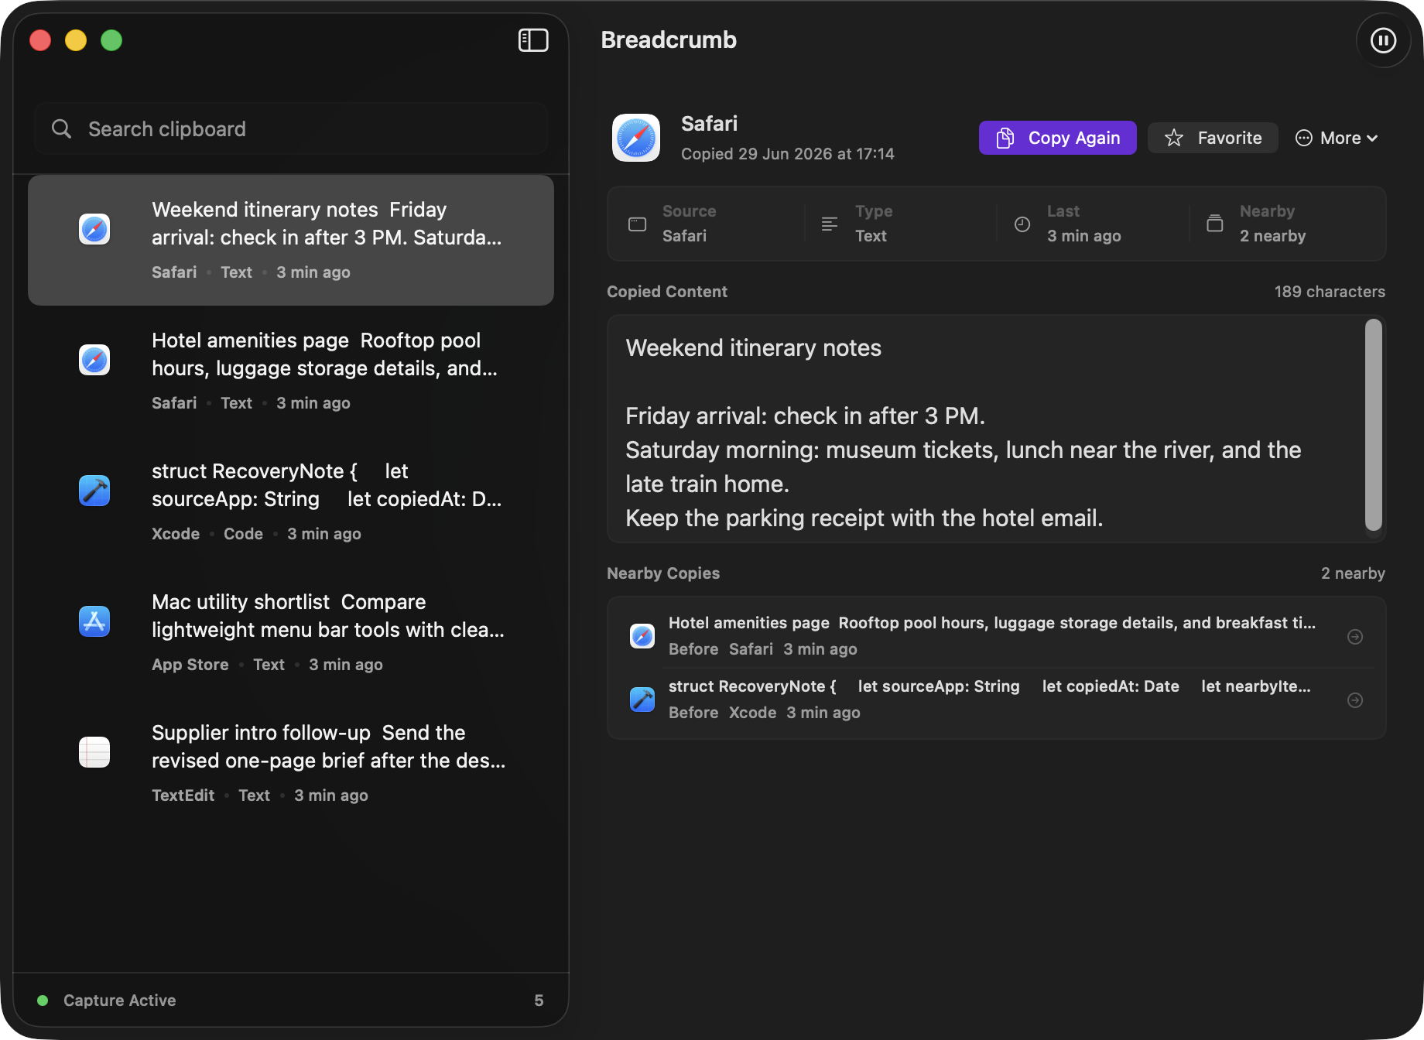Select the Weekend itinerary notes clip
This screenshot has height=1040, width=1424.
tap(291, 240)
